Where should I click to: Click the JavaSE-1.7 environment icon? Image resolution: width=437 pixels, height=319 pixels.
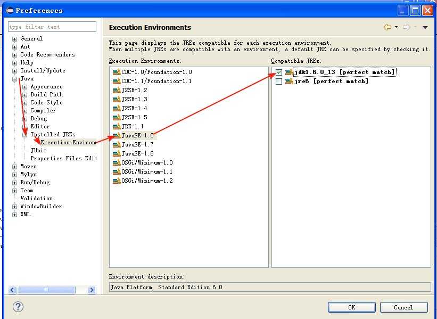coord(117,145)
